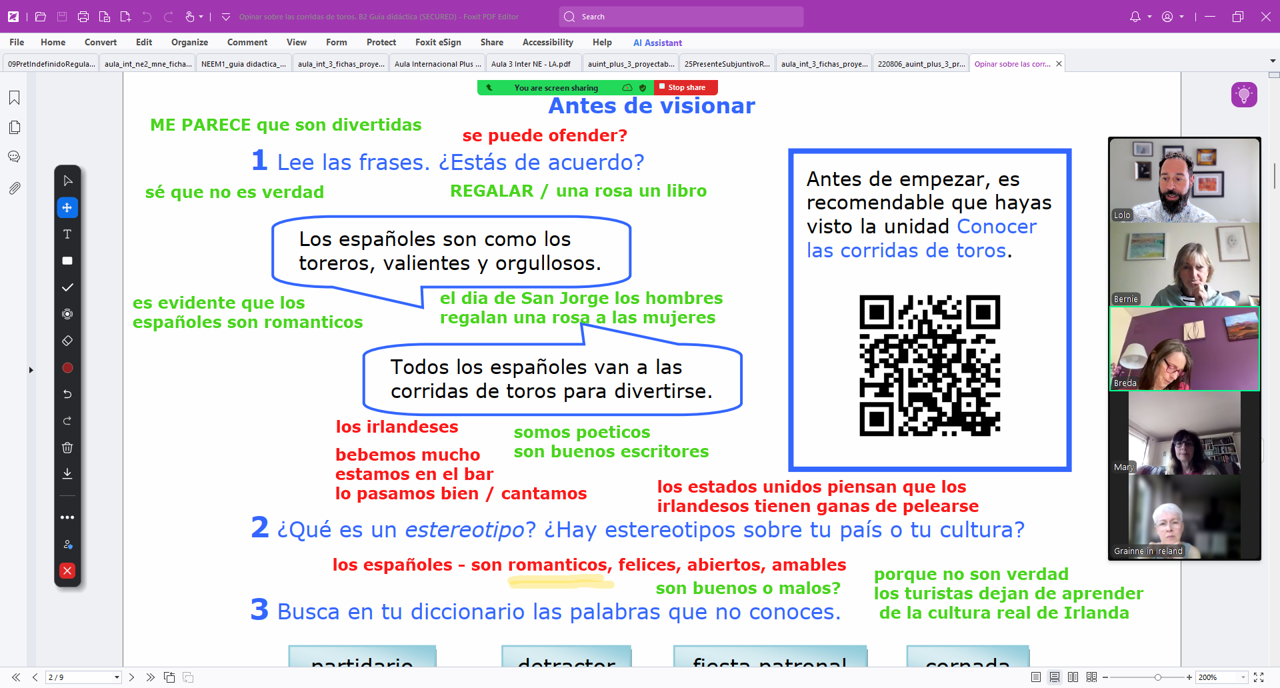Expand the Hand tool dropdown arrow
Image resolution: width=1280 pixels, height=688 pixels.
[201, 17]
